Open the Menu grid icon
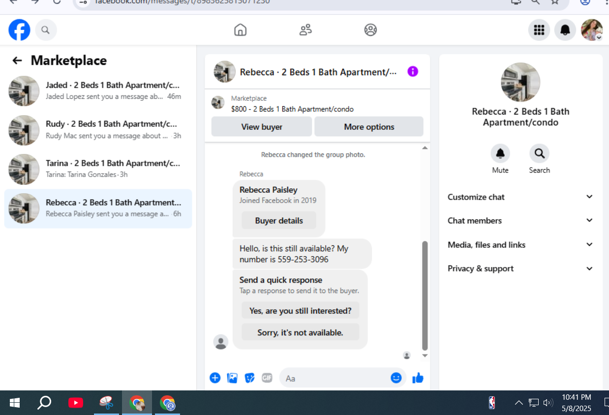This screenshot has width=609, height=415. (x=539, y=30)
